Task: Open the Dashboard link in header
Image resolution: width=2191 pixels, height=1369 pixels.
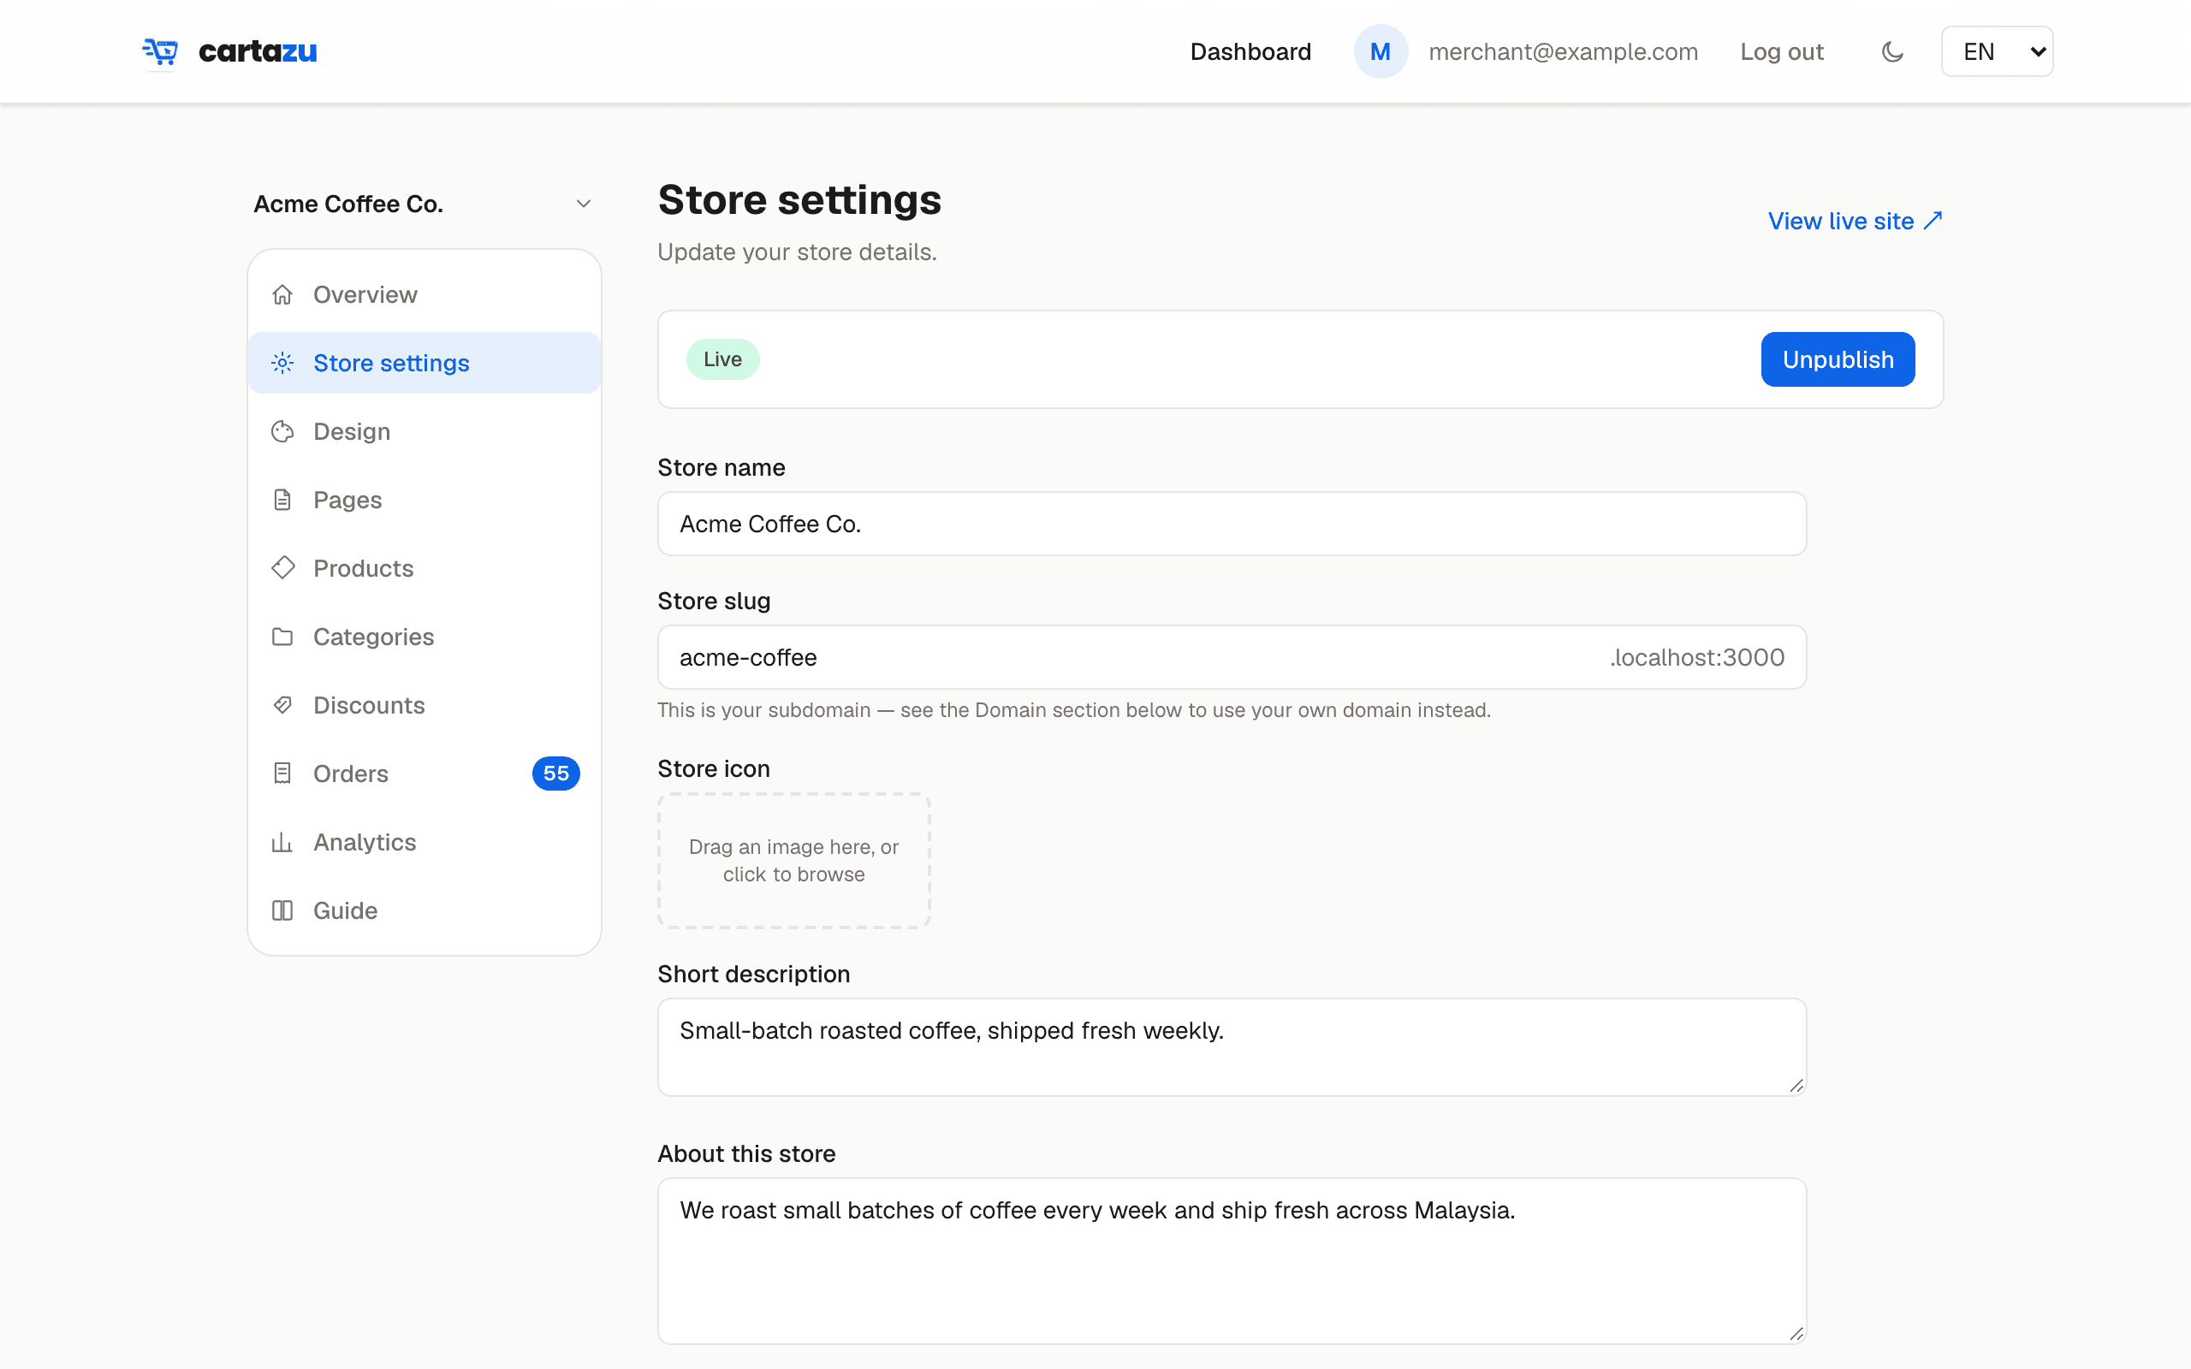Action: [x=1250, y=51]
